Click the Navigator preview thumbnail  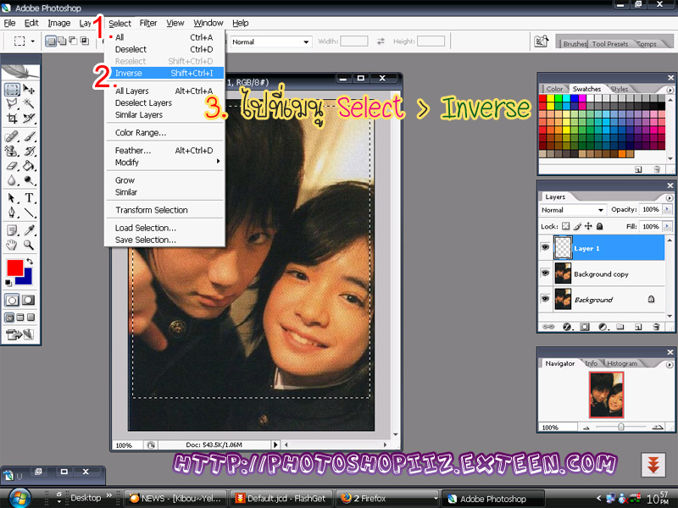[x=606, y=395]
